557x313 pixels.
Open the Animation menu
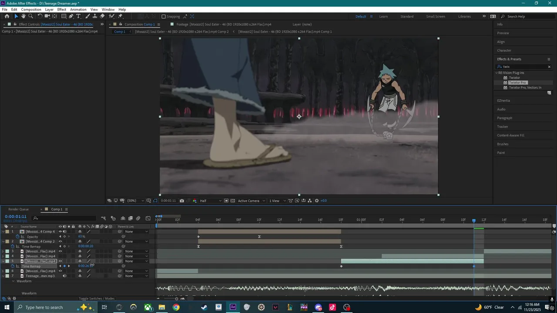pos(78,10)
